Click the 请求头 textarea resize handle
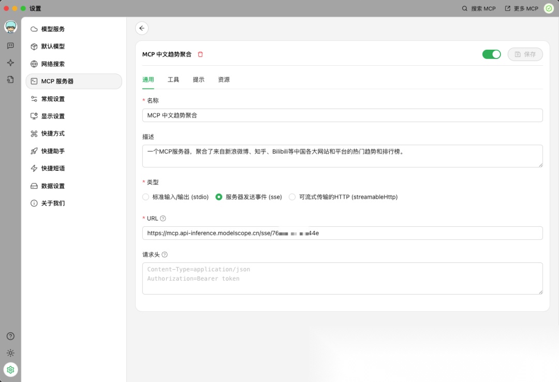The image size is (559, 382). pos(540,292)
